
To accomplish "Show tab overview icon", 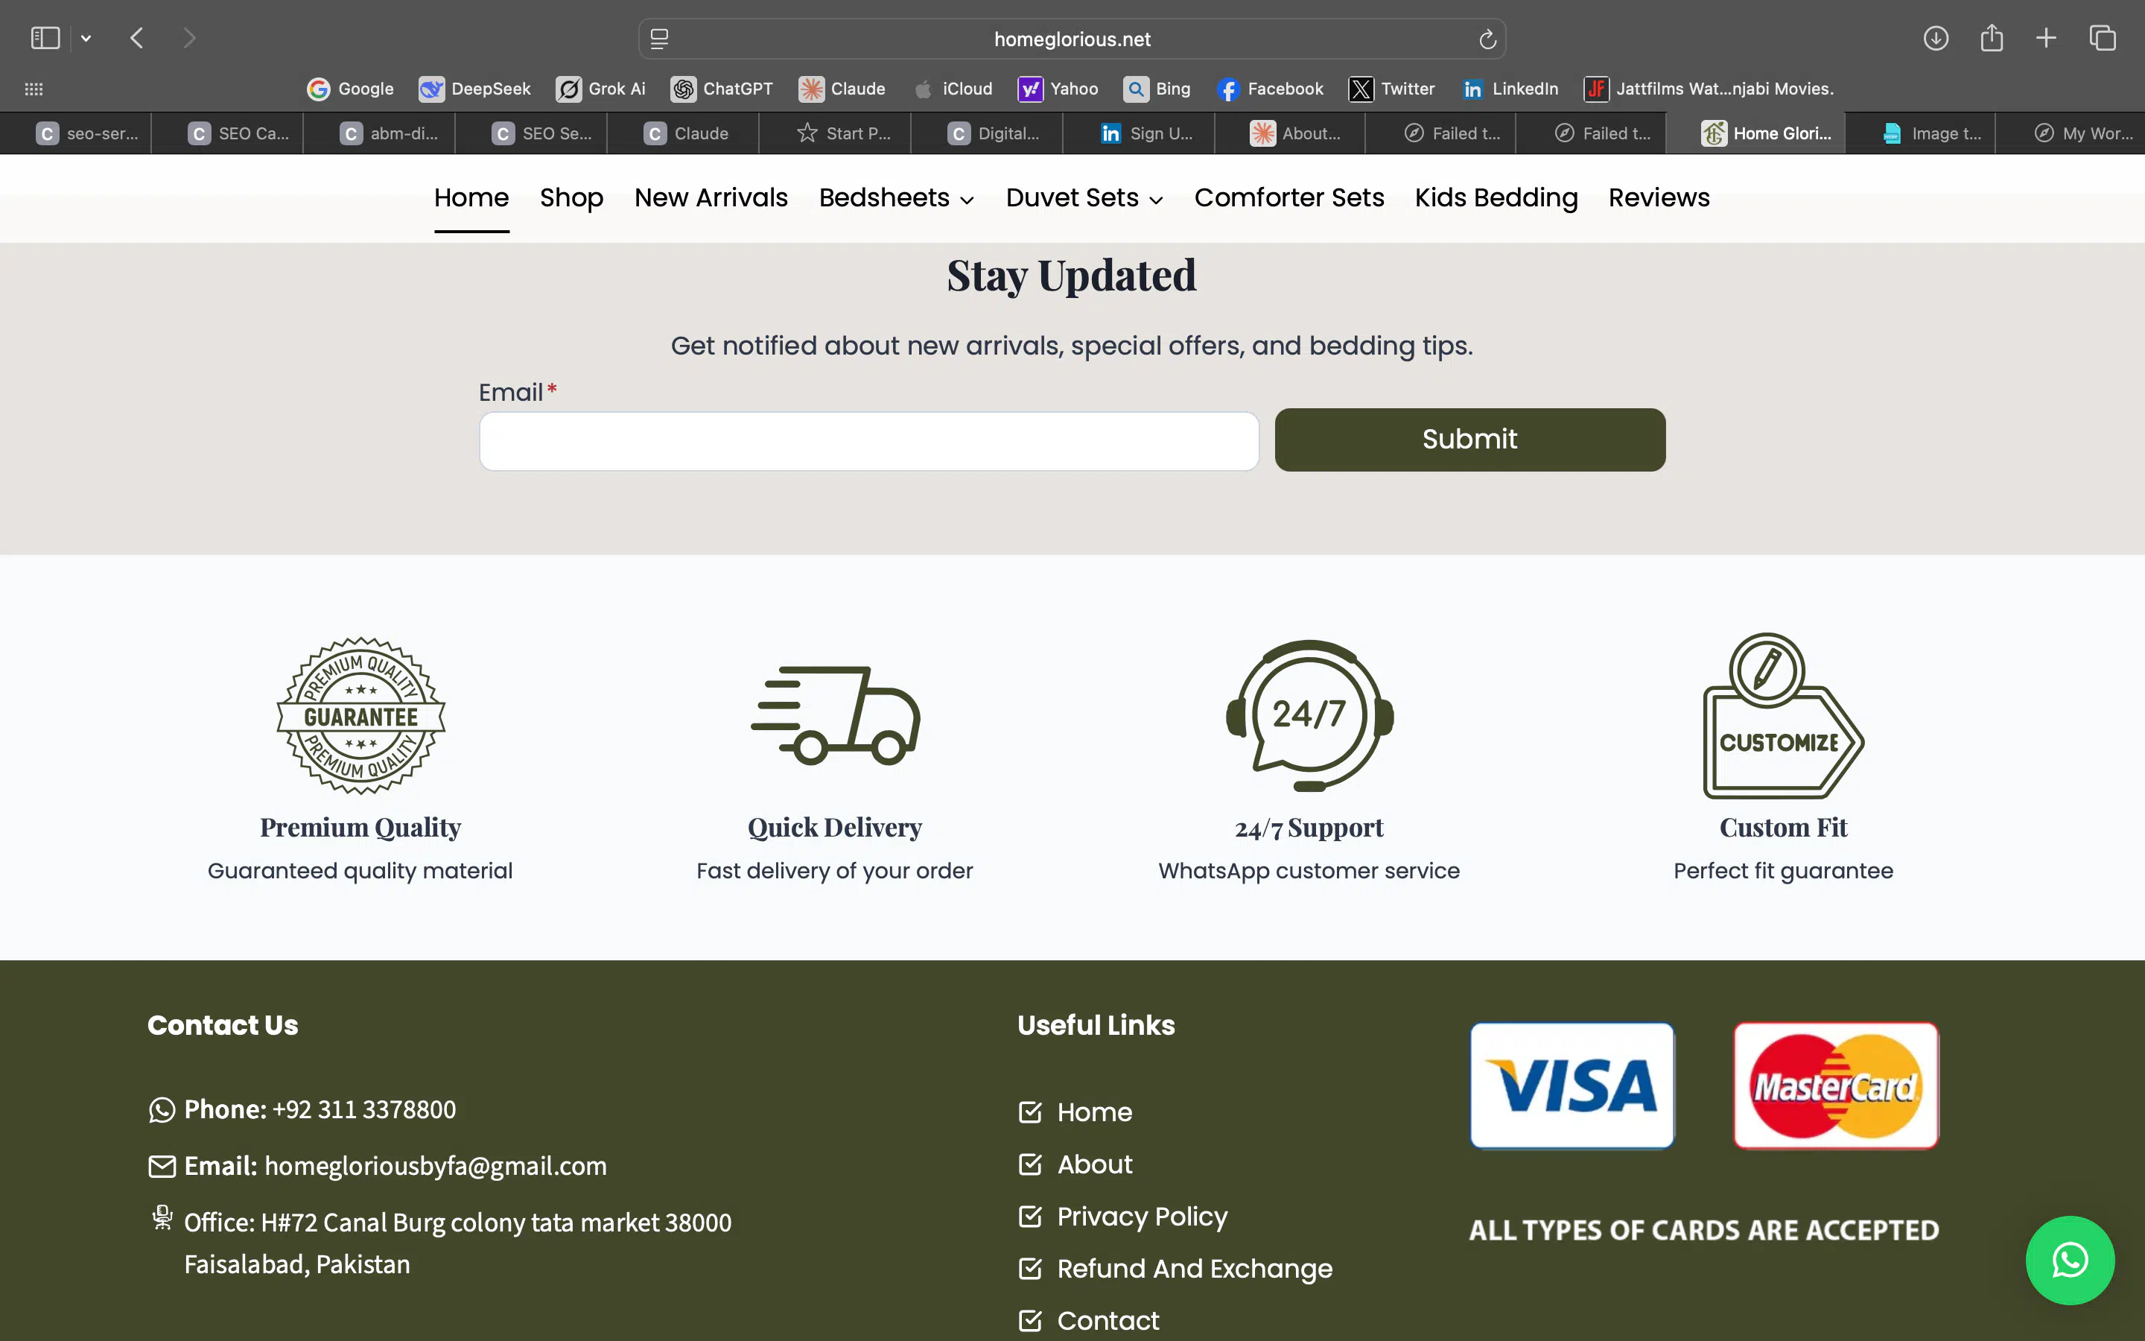I will [2103, 38].
